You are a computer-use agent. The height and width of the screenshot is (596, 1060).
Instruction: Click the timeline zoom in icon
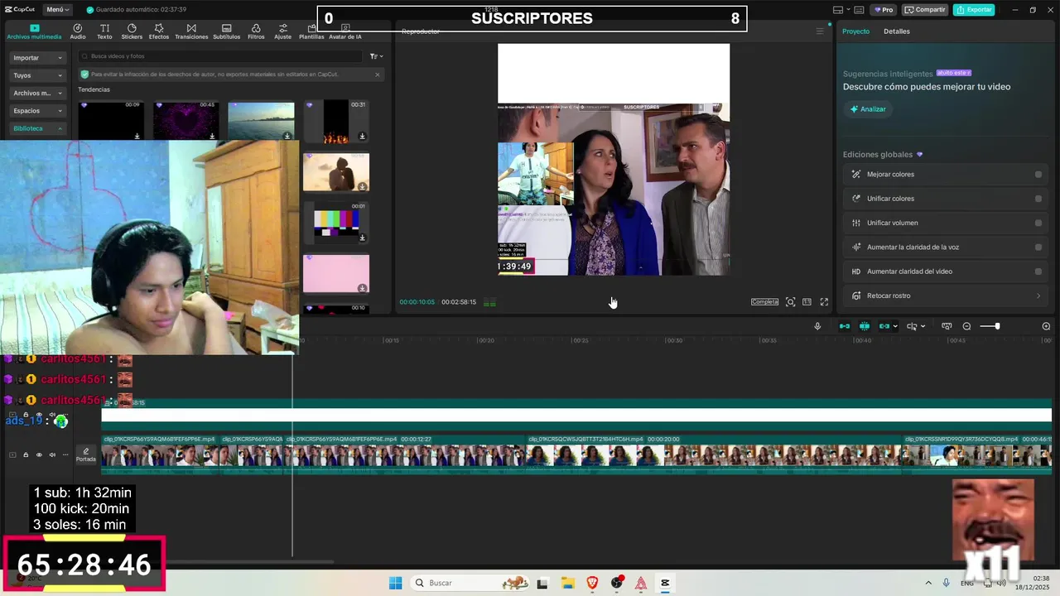tap(1046, 326)
